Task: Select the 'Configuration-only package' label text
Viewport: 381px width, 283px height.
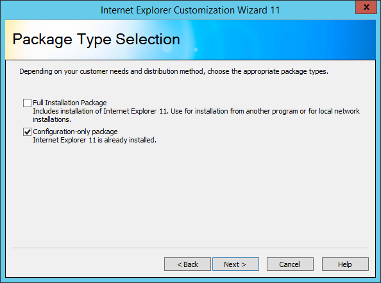Action: tap(75, 132)
